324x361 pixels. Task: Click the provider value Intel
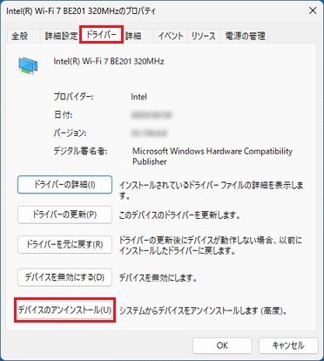point(138,97)
